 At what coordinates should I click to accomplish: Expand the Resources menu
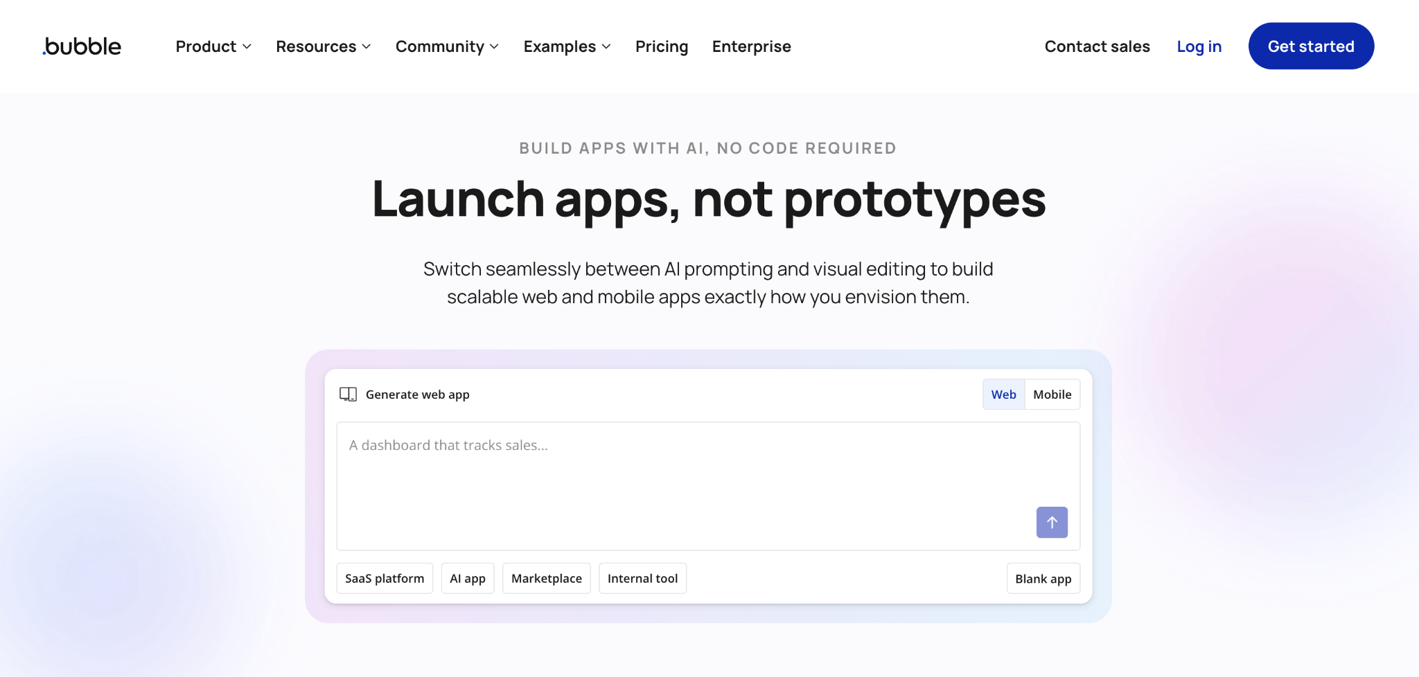point(322,46)
